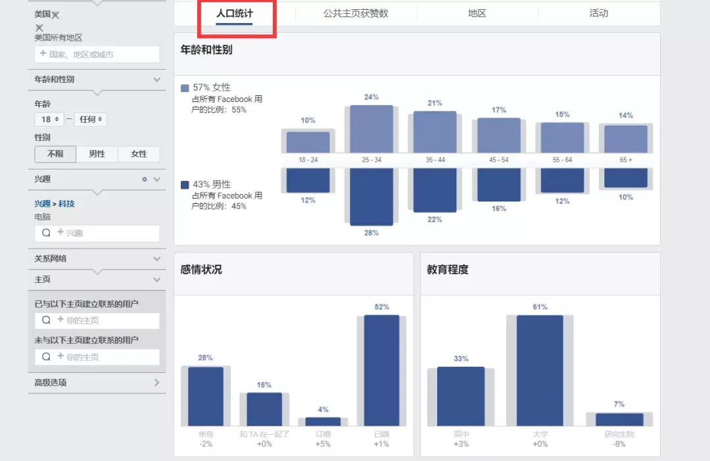Open the 科技 interest link
This screenshot has height=461, width=710.
[x=66, y=204]
